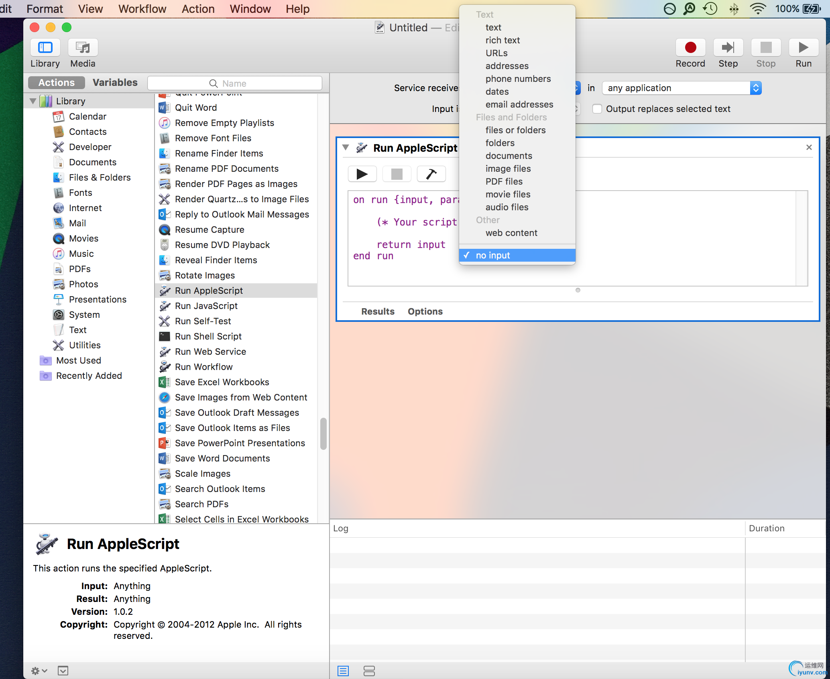The image size is (830, 679).
Task: Click the Step toolbar icon
Action: [x=728, y=48]
